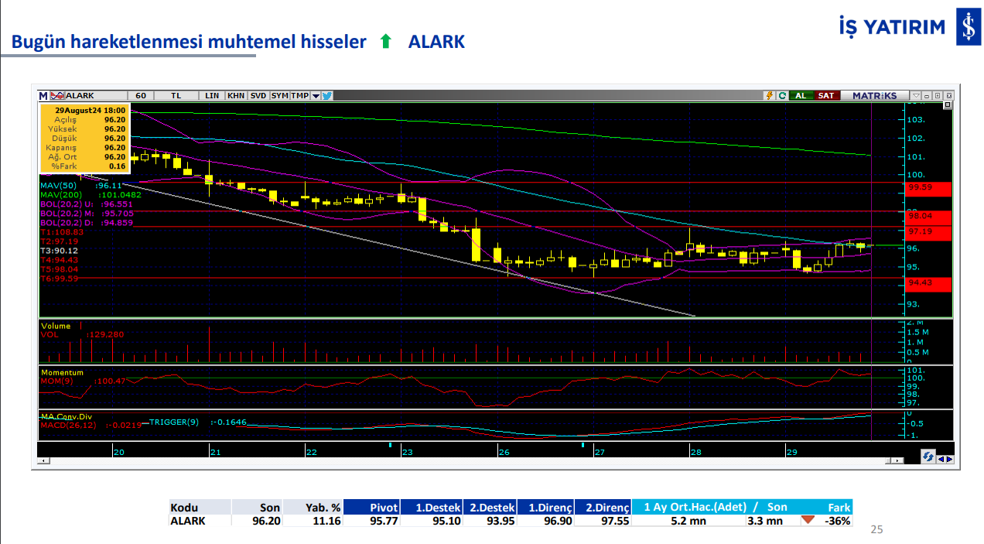The height and width of the screenshot is (544, 984).
Task: Click the ALARK symbol input field
Action: point(93,96)
